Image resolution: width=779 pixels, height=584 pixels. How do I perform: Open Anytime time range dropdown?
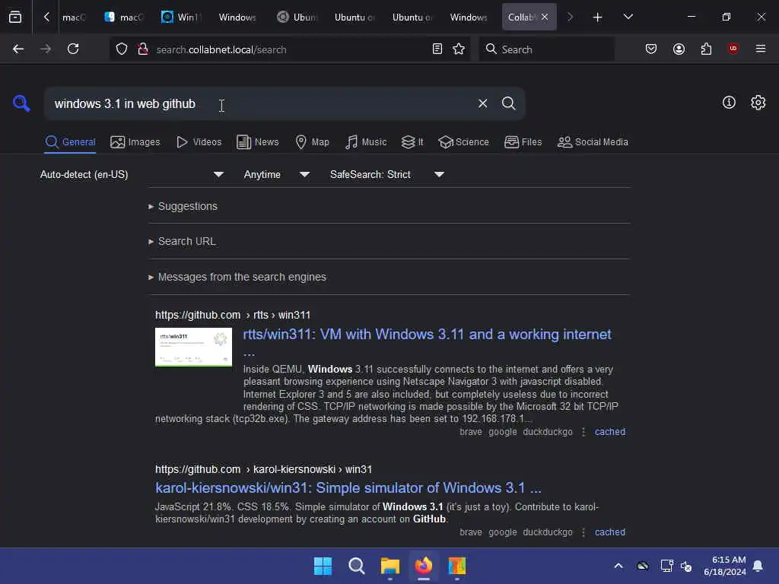point(276,174)
